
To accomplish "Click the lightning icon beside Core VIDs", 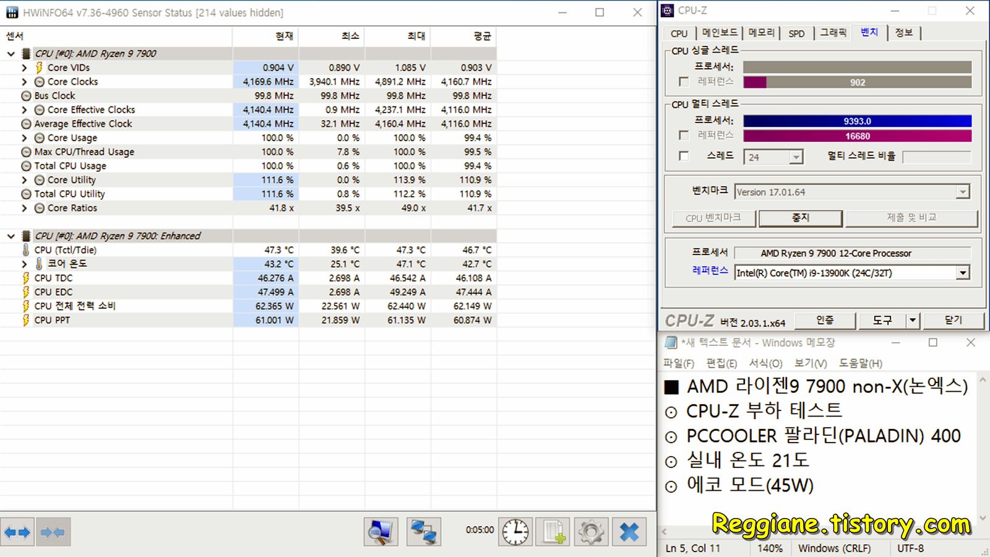I will pyautogui.click(x=39, y=67).
